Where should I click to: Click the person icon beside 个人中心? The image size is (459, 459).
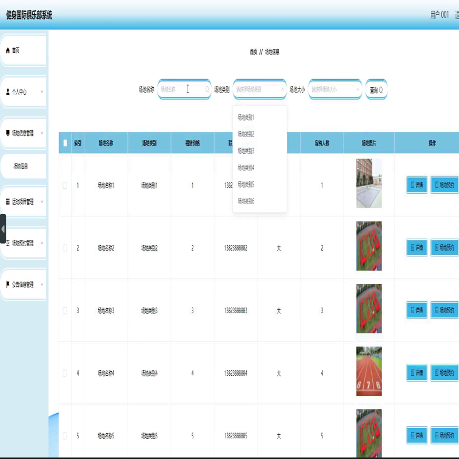8,92
